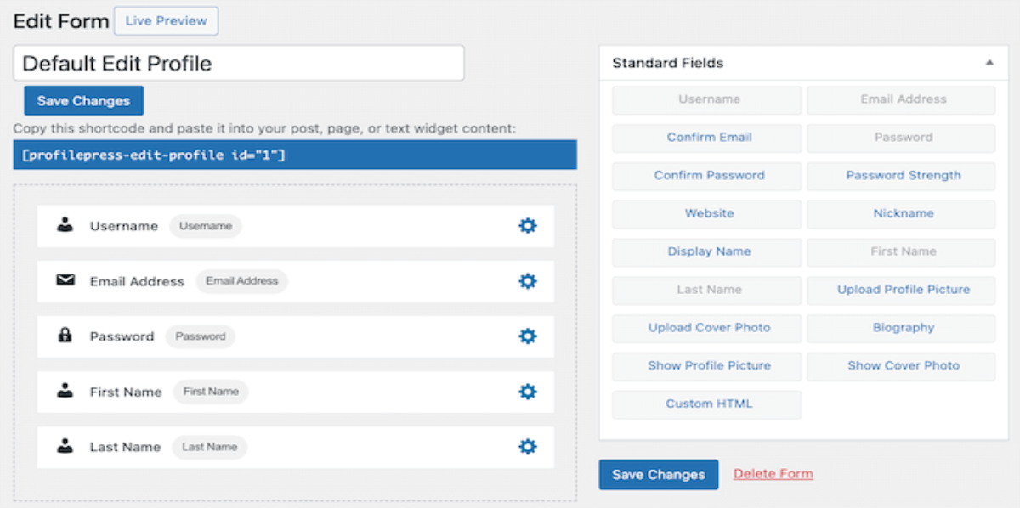Open settings gear for Password field
The image size is (1020, 508).
[528, 336]
